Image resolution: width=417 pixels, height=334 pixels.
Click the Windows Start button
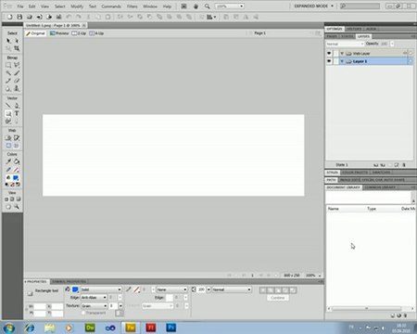(8, 328)
